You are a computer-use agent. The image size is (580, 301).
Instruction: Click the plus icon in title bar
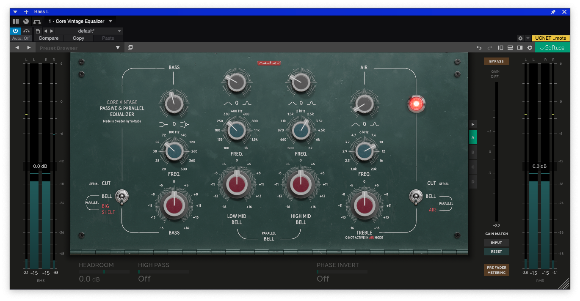pos(26,12)
